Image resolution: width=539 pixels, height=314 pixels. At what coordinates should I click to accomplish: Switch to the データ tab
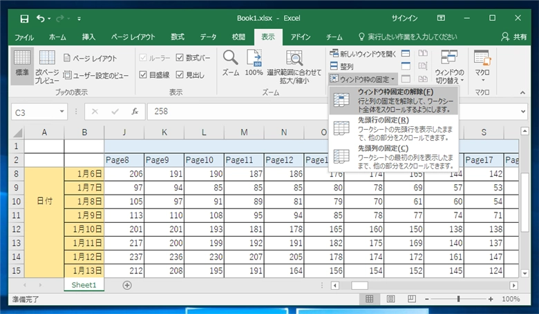tap(208, 37)
